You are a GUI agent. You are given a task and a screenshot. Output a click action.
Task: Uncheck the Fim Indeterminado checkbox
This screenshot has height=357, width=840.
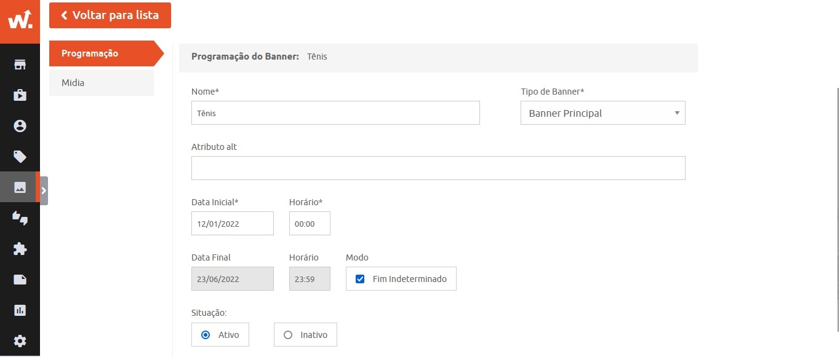[x=360, y=279]
